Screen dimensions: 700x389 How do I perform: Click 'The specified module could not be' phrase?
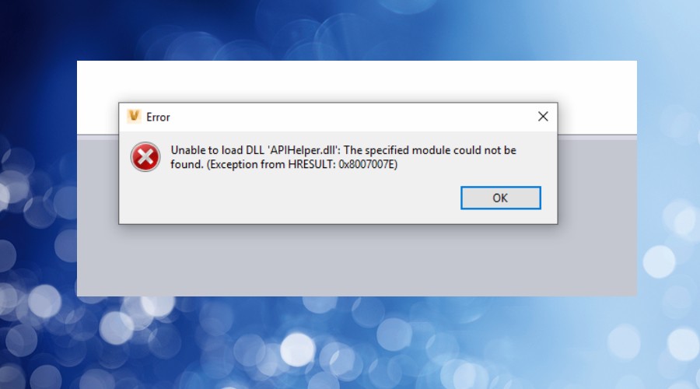[x=430, y=150]
